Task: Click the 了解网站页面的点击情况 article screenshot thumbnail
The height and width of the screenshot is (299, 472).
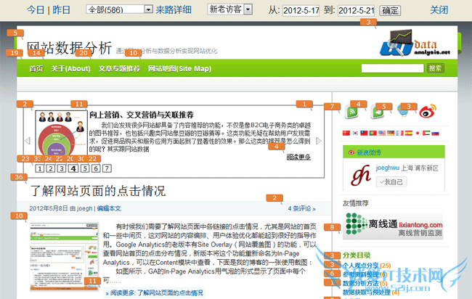Action: tap(64, 257)
